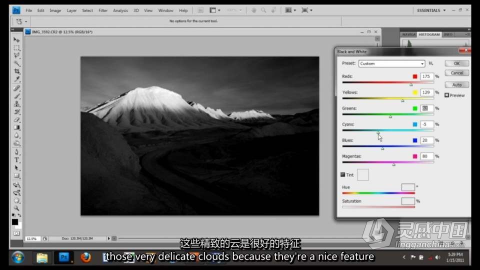The height and width of the screenshot is (270, 480).
Task: Select the Type tool
Action: tap(16, 160)
